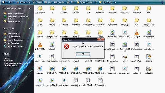Click Publish this folder to the Web

pyautogui.click(x=18, y=18)
